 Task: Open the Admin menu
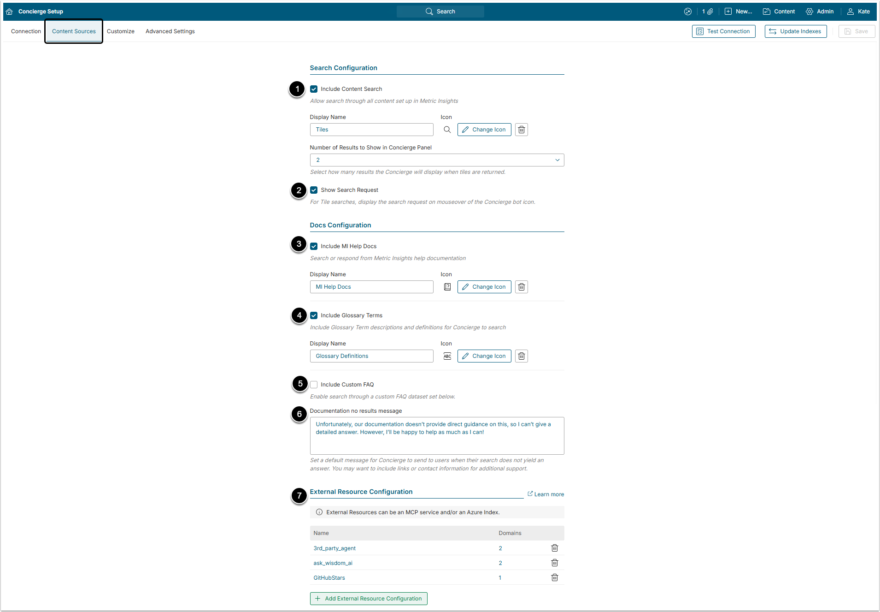[x=820, y=12]
